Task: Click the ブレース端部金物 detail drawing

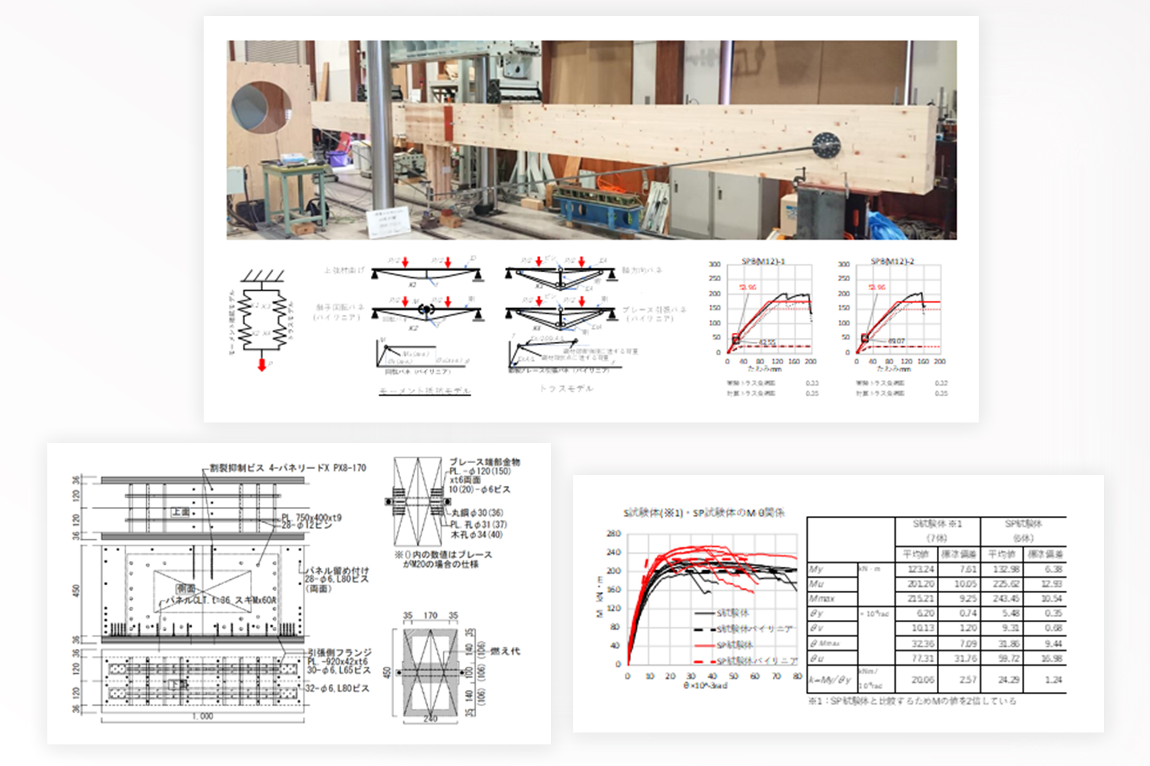Action: [x=417, y=501]
